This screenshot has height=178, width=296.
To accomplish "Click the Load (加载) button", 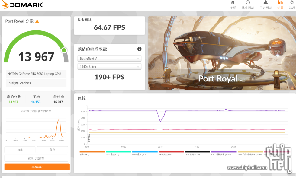I will coord(20,150).
